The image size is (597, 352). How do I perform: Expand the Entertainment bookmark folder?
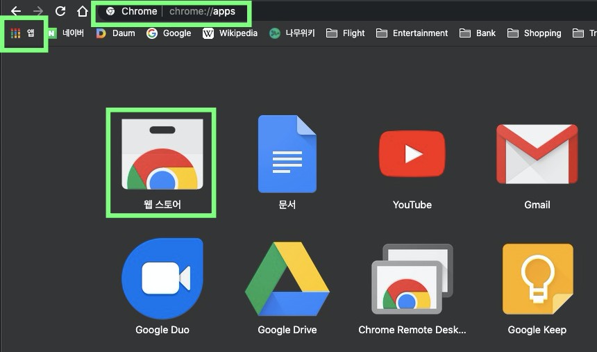tap(412, 33)
